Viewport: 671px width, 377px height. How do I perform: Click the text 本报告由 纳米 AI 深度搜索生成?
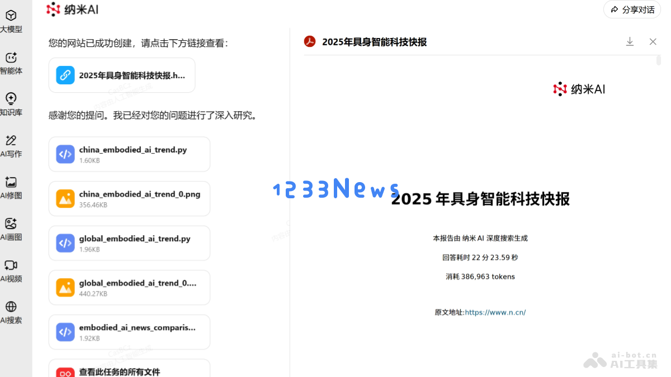[x=480, y=238]
